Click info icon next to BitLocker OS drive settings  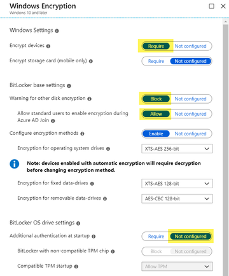pyautogui.click(x=78, y=223)
